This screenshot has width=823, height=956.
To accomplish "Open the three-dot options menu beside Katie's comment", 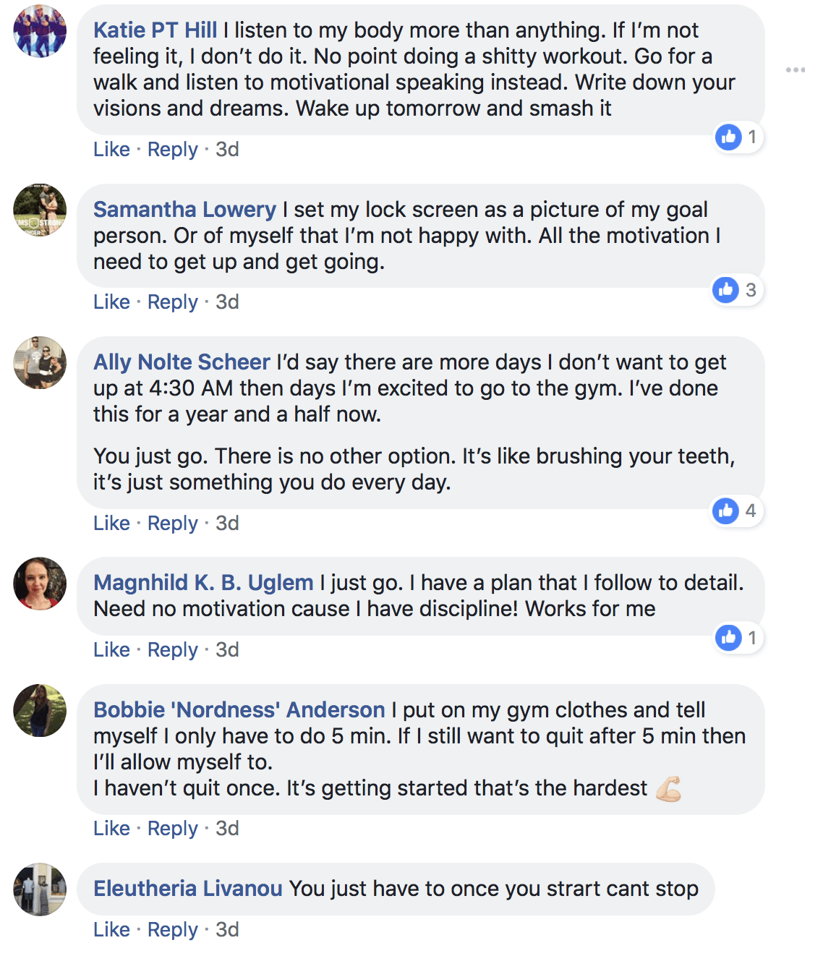I will click(796, 70).
